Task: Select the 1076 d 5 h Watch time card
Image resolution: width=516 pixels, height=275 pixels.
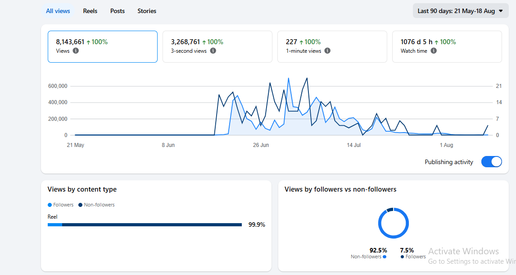Action: click(x=447, y=46)
